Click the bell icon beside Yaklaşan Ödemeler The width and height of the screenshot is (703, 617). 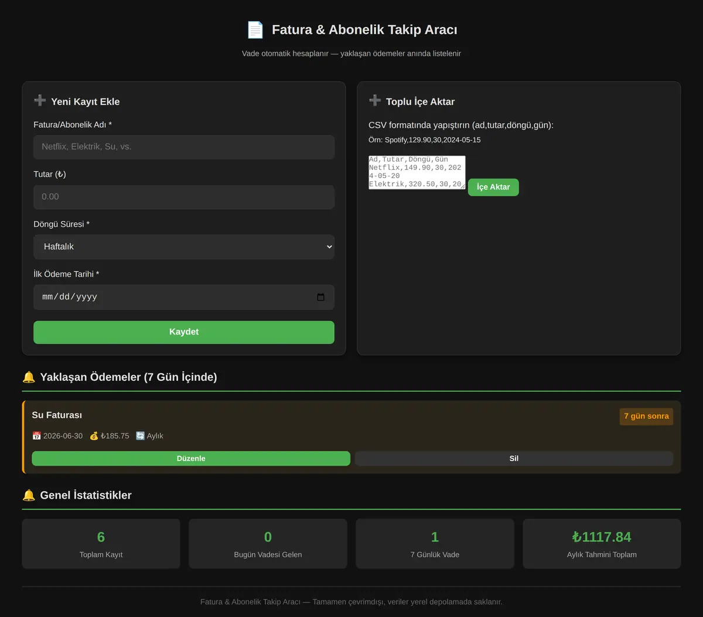coord(29,377)
